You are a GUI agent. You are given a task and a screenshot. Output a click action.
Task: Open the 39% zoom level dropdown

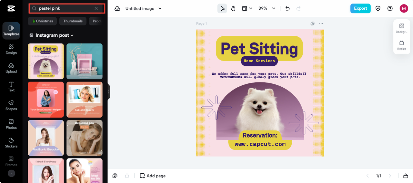click(x=267, y=9)
